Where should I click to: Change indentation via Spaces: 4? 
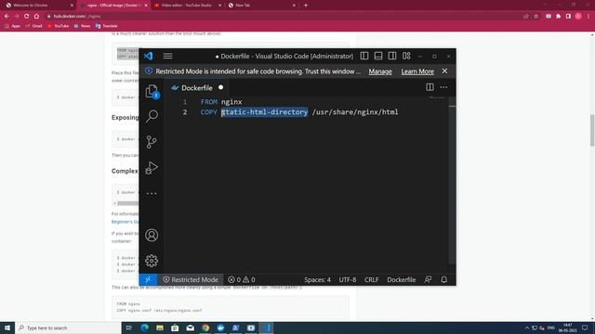point(317,279)
